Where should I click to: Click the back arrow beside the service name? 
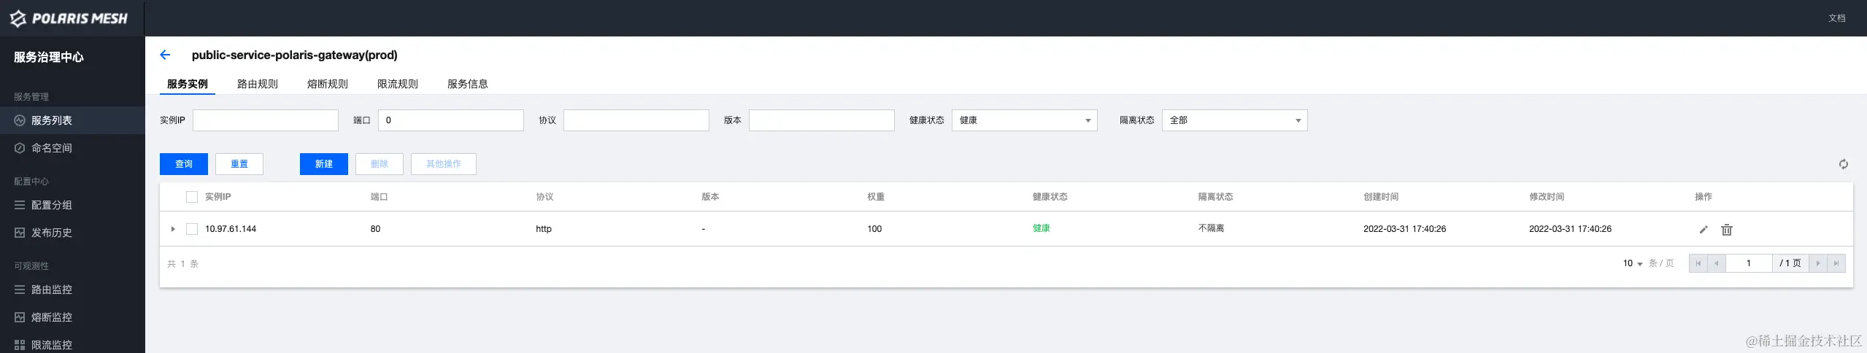point(165,55)
